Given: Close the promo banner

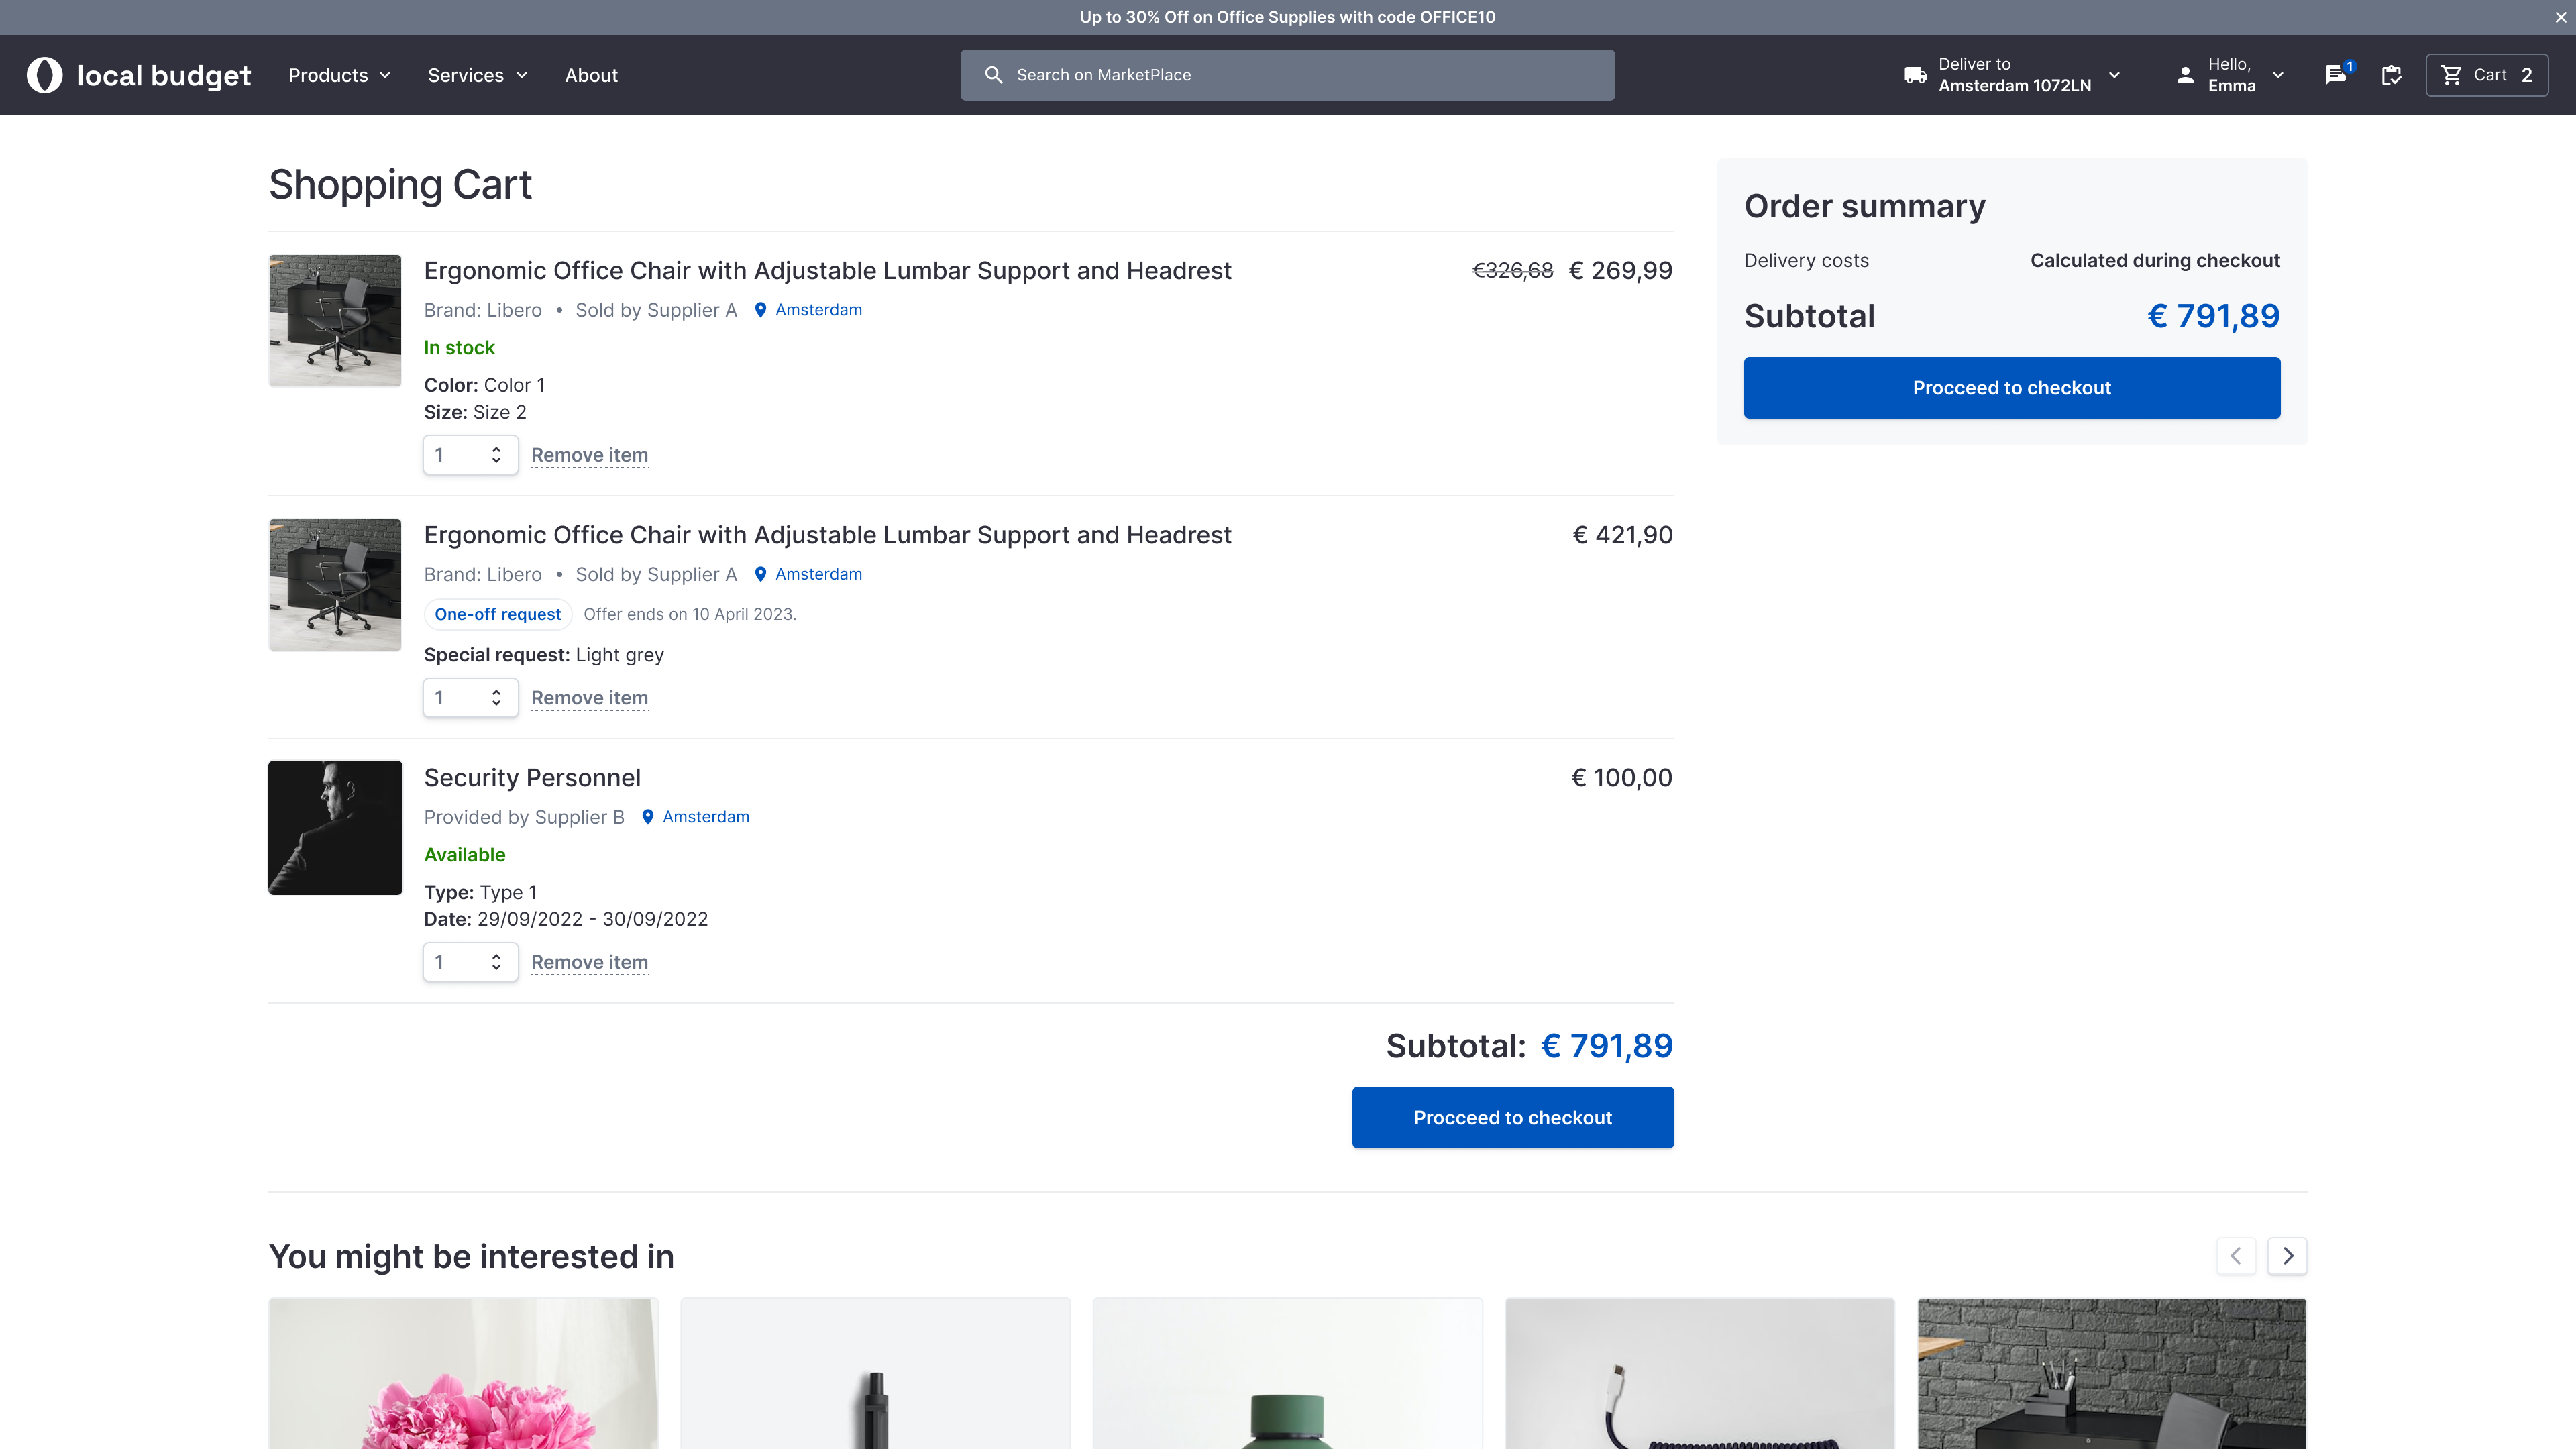Looking at the screenshot, I should [x=2560, y=17].
